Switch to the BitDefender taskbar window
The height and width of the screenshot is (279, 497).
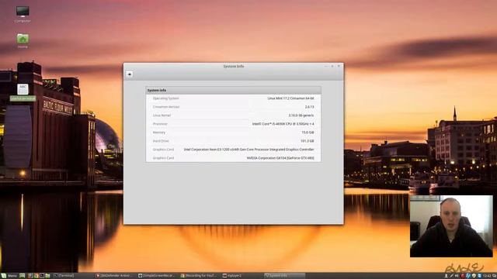pos(116,276)
